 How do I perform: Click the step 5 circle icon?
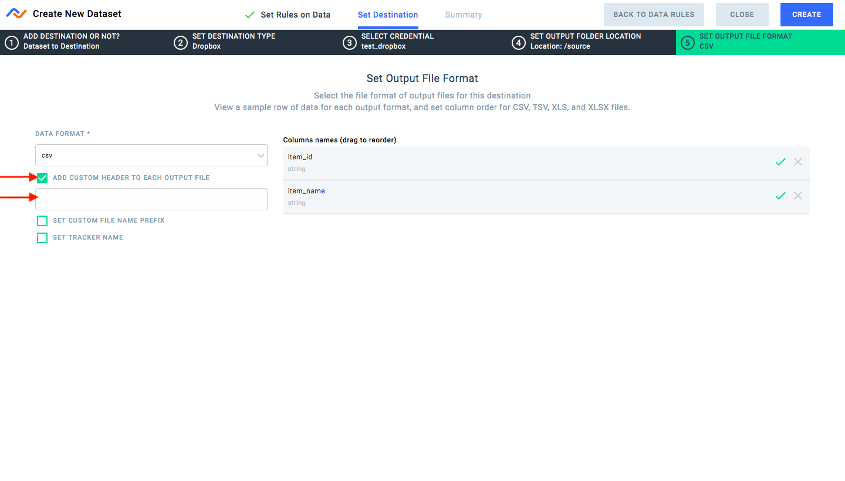click(x=687, y=43)
